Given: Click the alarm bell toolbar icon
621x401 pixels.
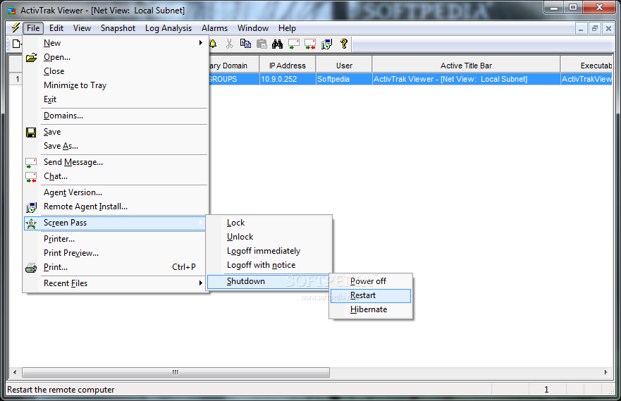Looking at the screenshot, I should click(x=213, y=44).
